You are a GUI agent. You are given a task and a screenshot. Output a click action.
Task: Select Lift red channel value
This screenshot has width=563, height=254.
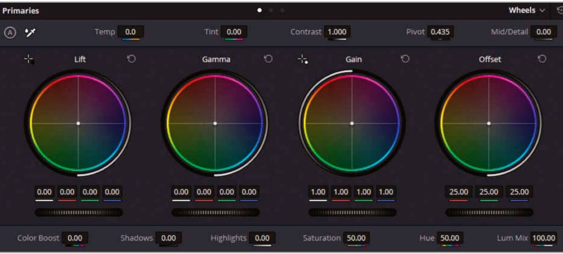coord(67,192)
